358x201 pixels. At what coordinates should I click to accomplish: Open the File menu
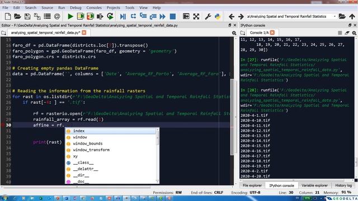pyautogui.click(x=5, y=7)
